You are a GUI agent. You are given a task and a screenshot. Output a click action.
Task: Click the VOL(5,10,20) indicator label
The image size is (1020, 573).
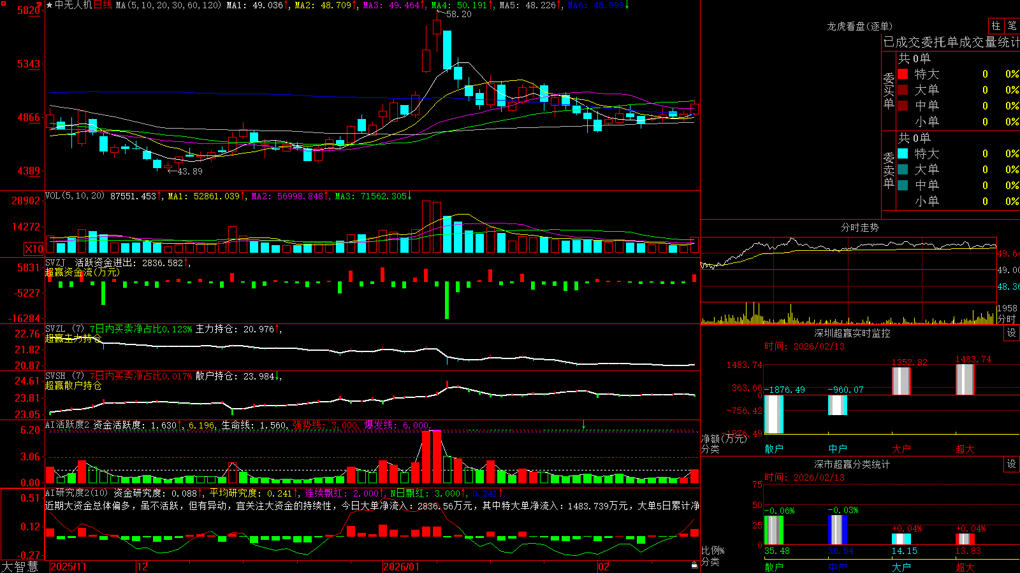point(75,196)
